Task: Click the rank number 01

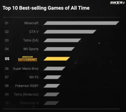Action: (x=7, y=23)
